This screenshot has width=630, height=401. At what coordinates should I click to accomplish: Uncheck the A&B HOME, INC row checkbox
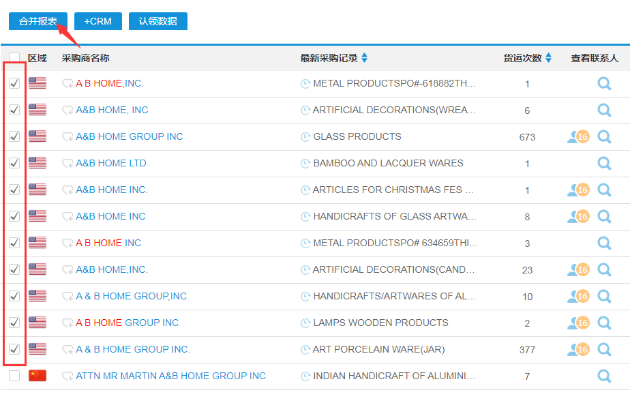pyautogui.click(x=14, y=110)
